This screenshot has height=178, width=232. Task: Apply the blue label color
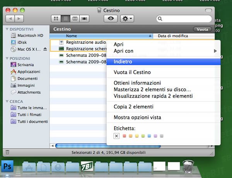149,136
